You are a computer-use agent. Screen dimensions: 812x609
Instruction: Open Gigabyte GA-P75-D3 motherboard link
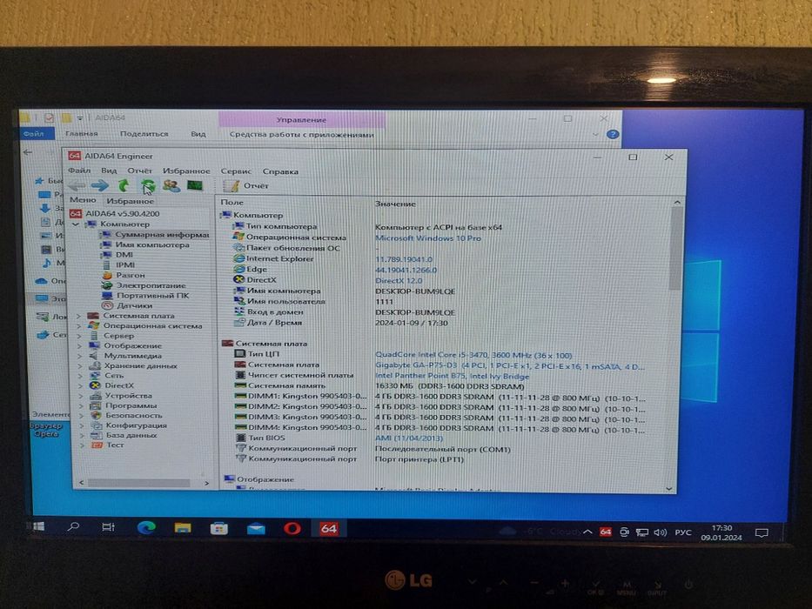(x=510, y=366)
